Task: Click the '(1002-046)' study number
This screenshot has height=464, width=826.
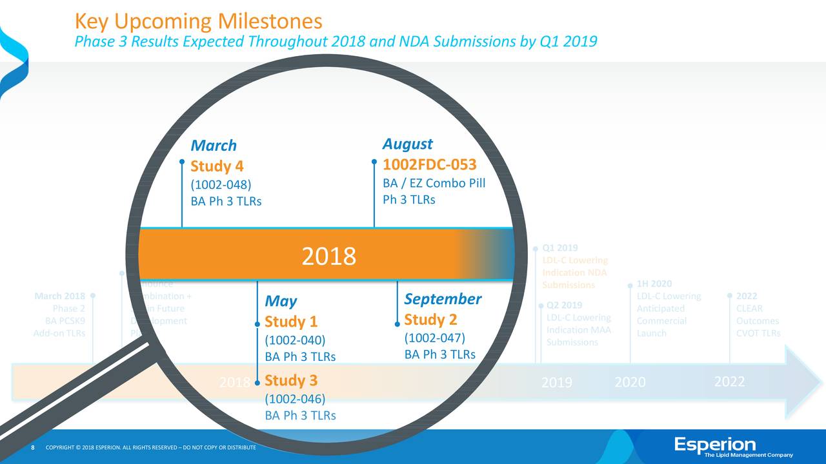Action: 295,398
